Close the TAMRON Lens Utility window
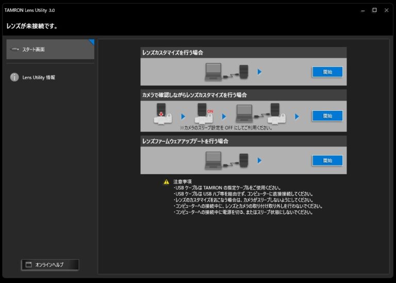This screenshot has height=283, width=396. pyautogui.click(x=386, y=10)
